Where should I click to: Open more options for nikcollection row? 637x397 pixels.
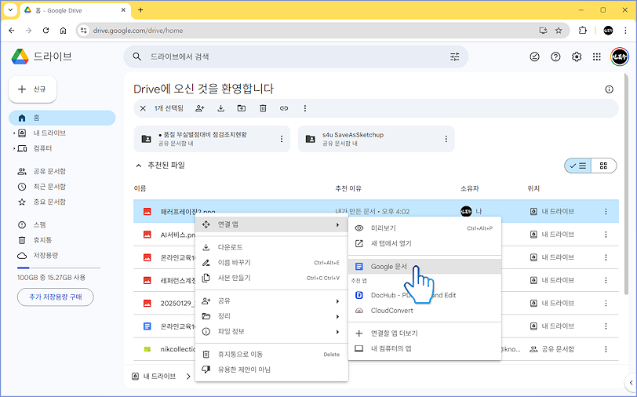[606, 349]
